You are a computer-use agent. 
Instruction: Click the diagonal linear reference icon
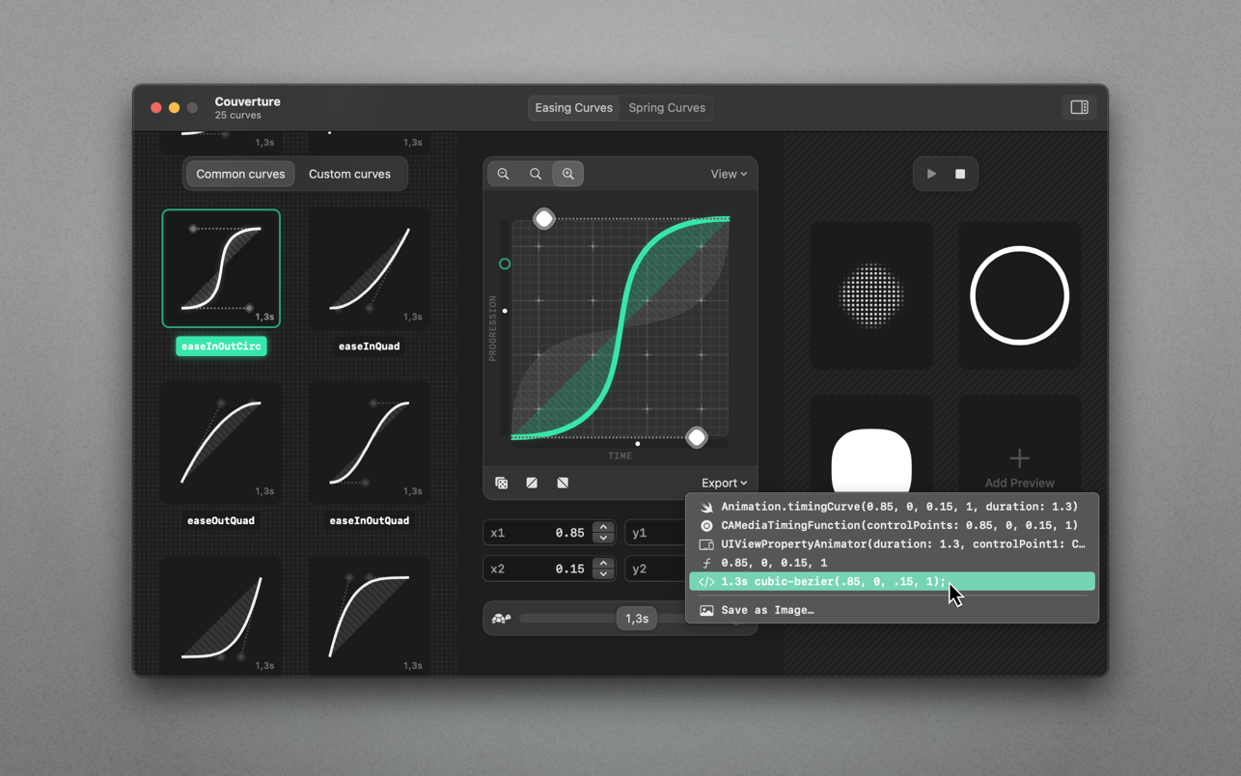[532, 483]
